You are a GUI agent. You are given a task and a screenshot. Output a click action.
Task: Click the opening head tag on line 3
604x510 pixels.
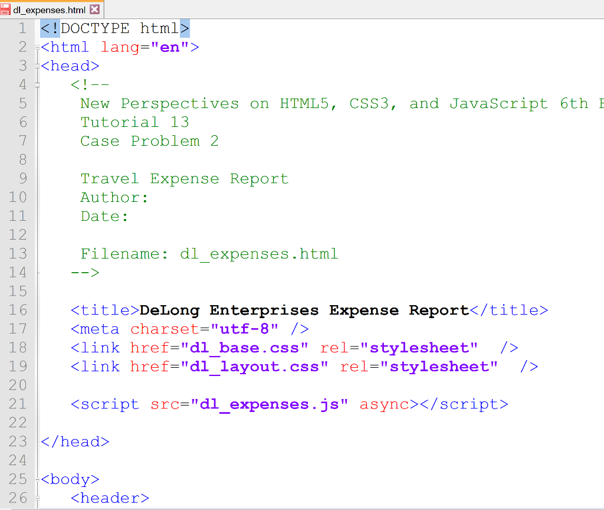point(70,66)
